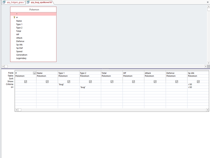Click the Defense field cell in grid
The width and height of the screenshot is (210, 158).
[x=176, y=73]
